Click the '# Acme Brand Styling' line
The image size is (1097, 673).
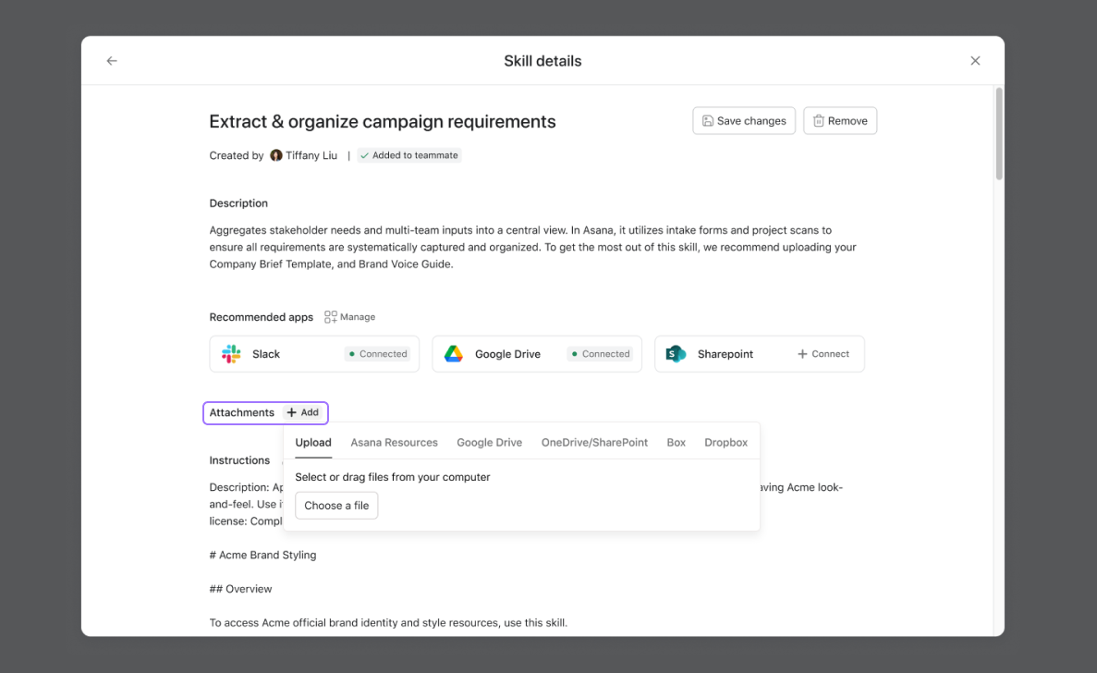tap(263, 556)
